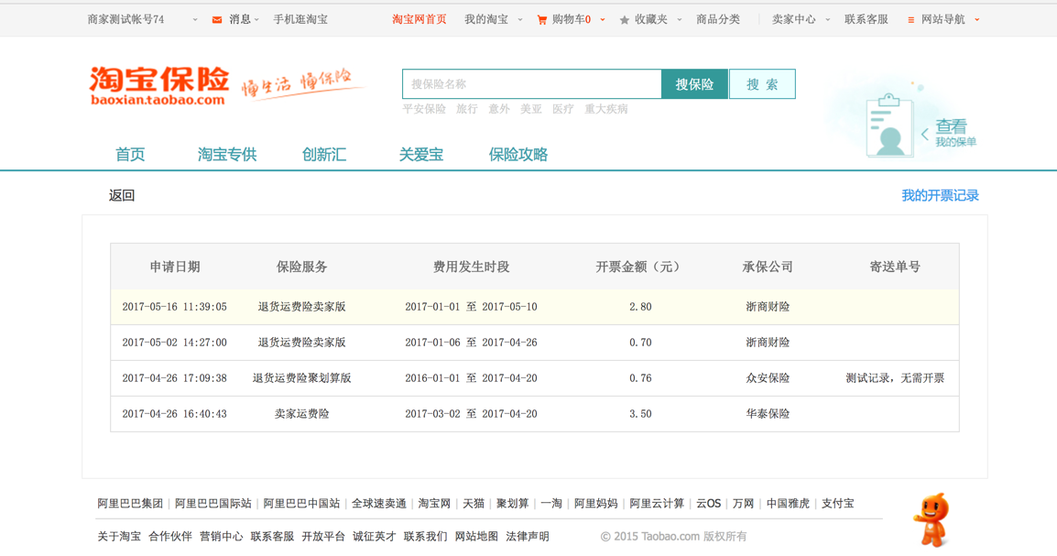
Task: Open the 合作伙伴 footer link
Action: coord(169,537)
